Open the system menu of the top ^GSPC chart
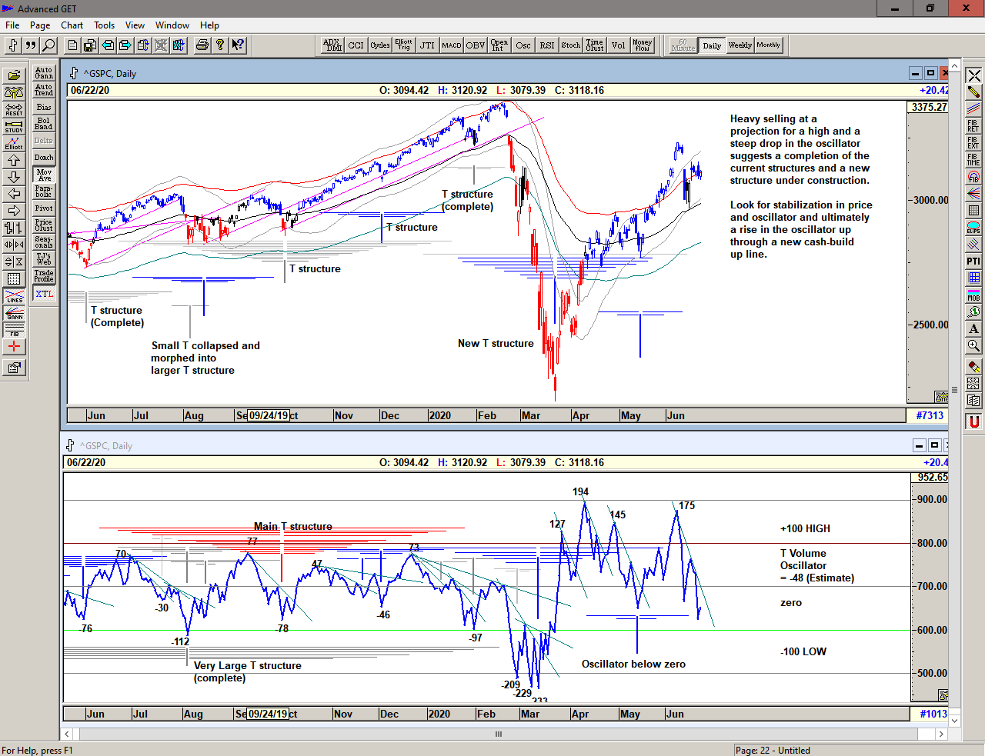The height and width of the screenshot is (756, 985). [x=74, y=73]
